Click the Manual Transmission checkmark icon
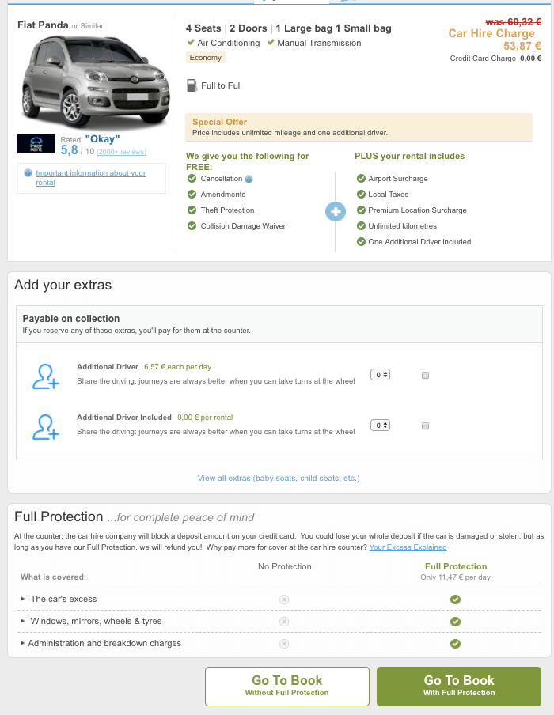This screenshot has height=715, width=554. [x=271, y=43]
